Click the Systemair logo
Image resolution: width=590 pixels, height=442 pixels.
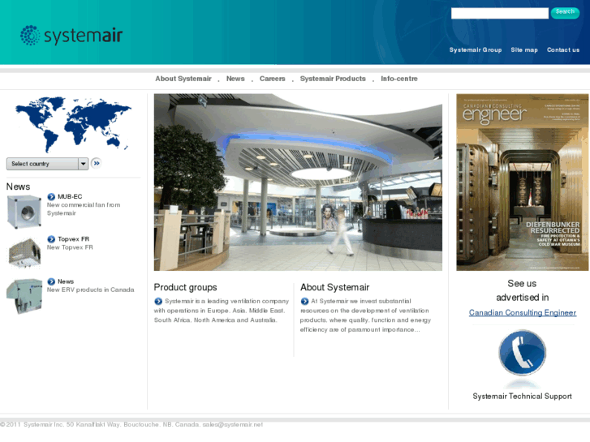tap(71, 36)
